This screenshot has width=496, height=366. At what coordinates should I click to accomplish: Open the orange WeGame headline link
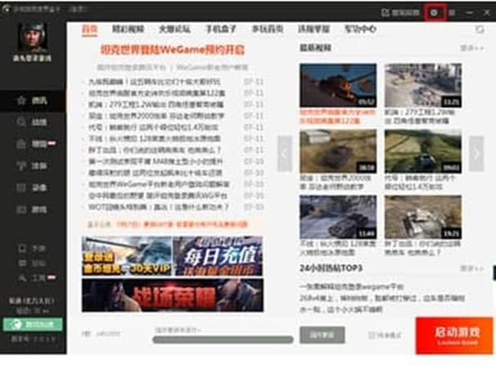(x=173, y=50)
